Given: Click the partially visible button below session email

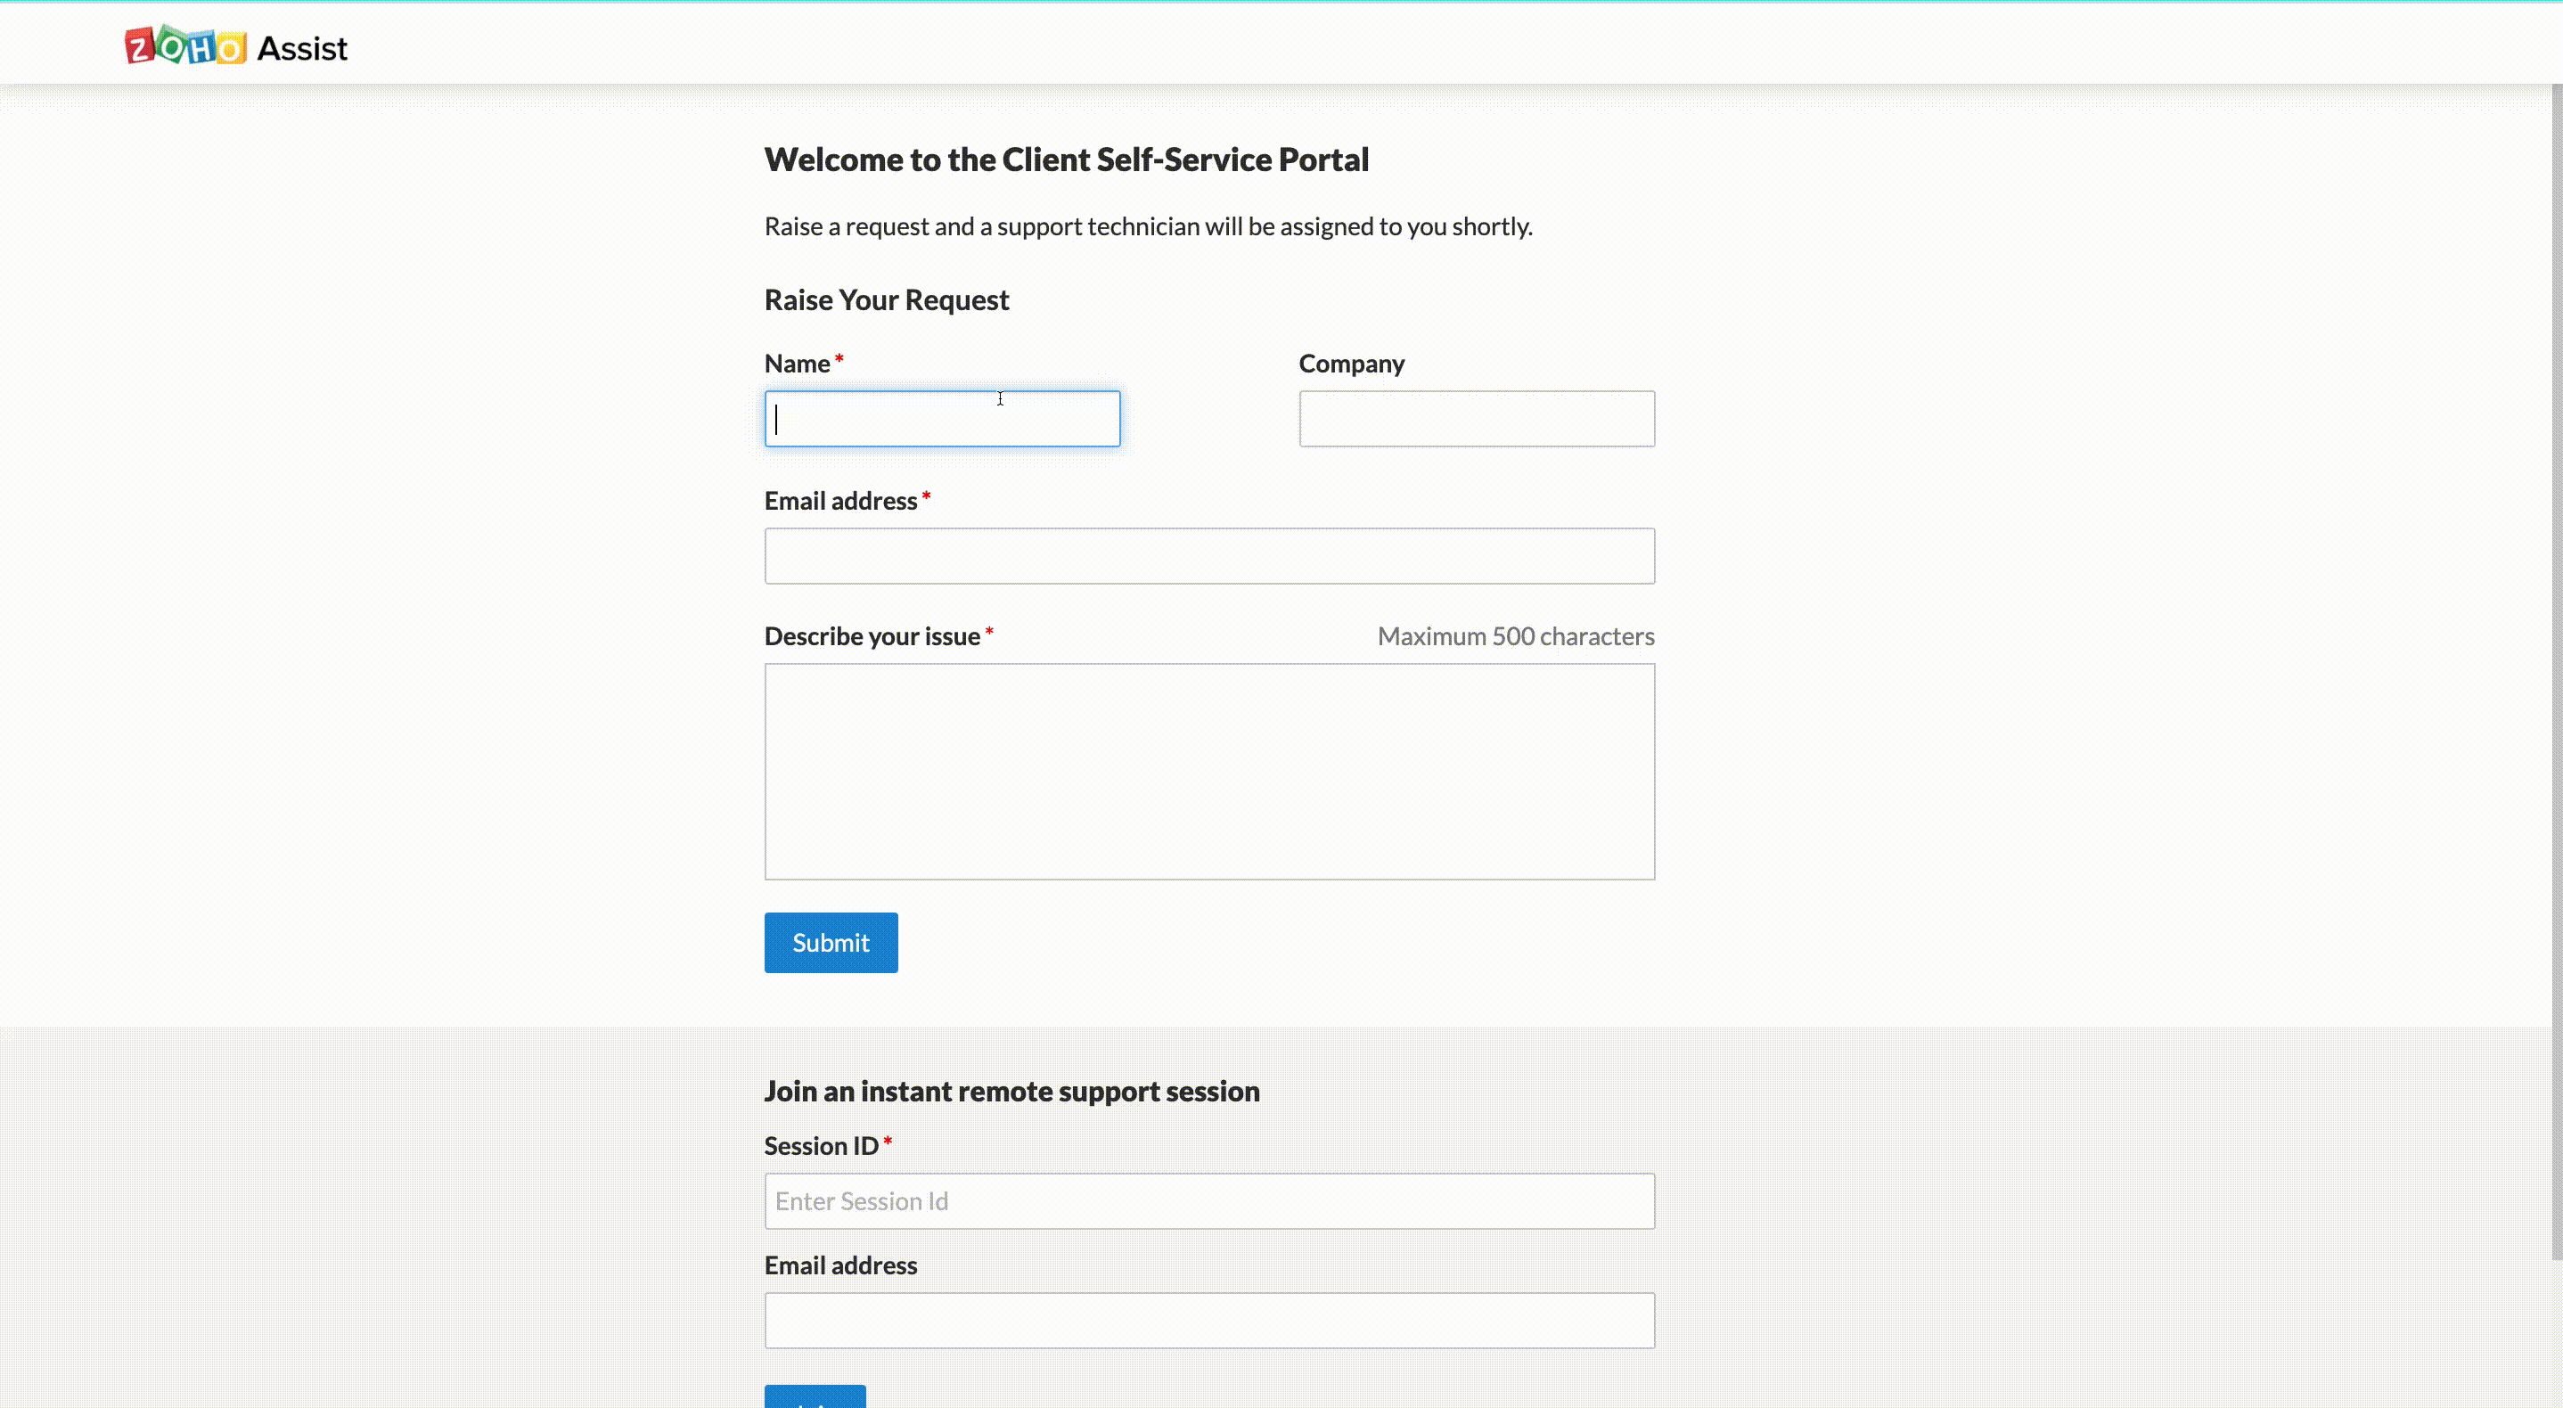Looking at the screenshot, I should (815, 1396).
